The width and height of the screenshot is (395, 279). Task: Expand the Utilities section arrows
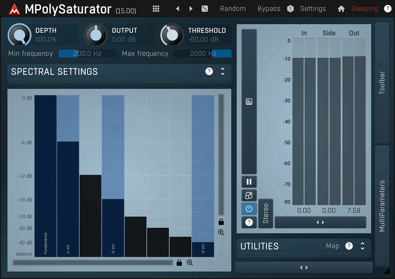[362, 246]
